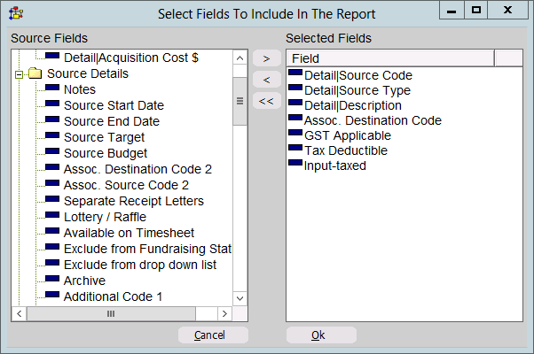Click the vertical scrollbar up arrow
The height and width of the screenshot is (354, 534).
(240, 58)
